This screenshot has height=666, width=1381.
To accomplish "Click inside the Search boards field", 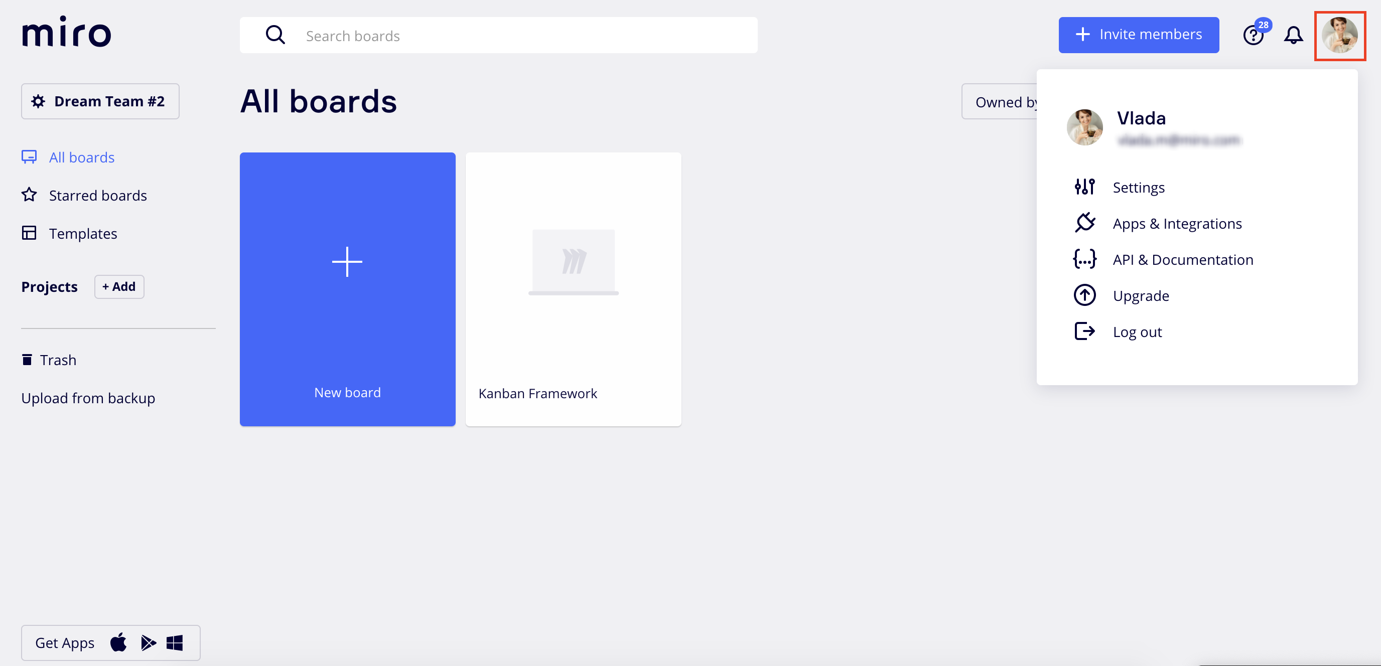I will tap(515, 36).
